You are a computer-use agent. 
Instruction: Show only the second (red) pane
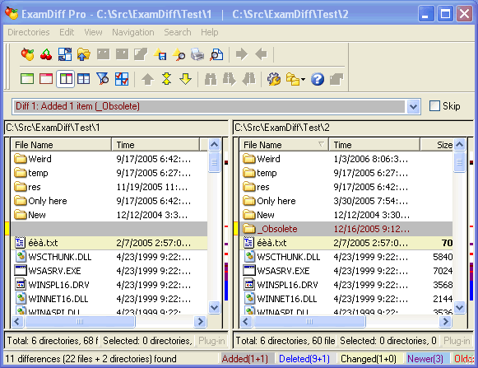click(x=46, y=79)
